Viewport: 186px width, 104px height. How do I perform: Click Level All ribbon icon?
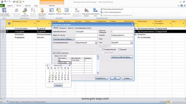(95, 10)
